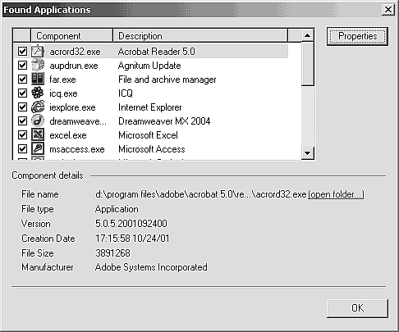399x332 pixels.
Task: Select msaccess.exe in the list
Action: (x=77, y=149)
